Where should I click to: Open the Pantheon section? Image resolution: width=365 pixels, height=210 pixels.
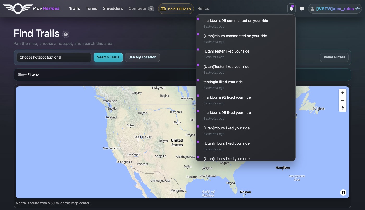pos(176,9)
